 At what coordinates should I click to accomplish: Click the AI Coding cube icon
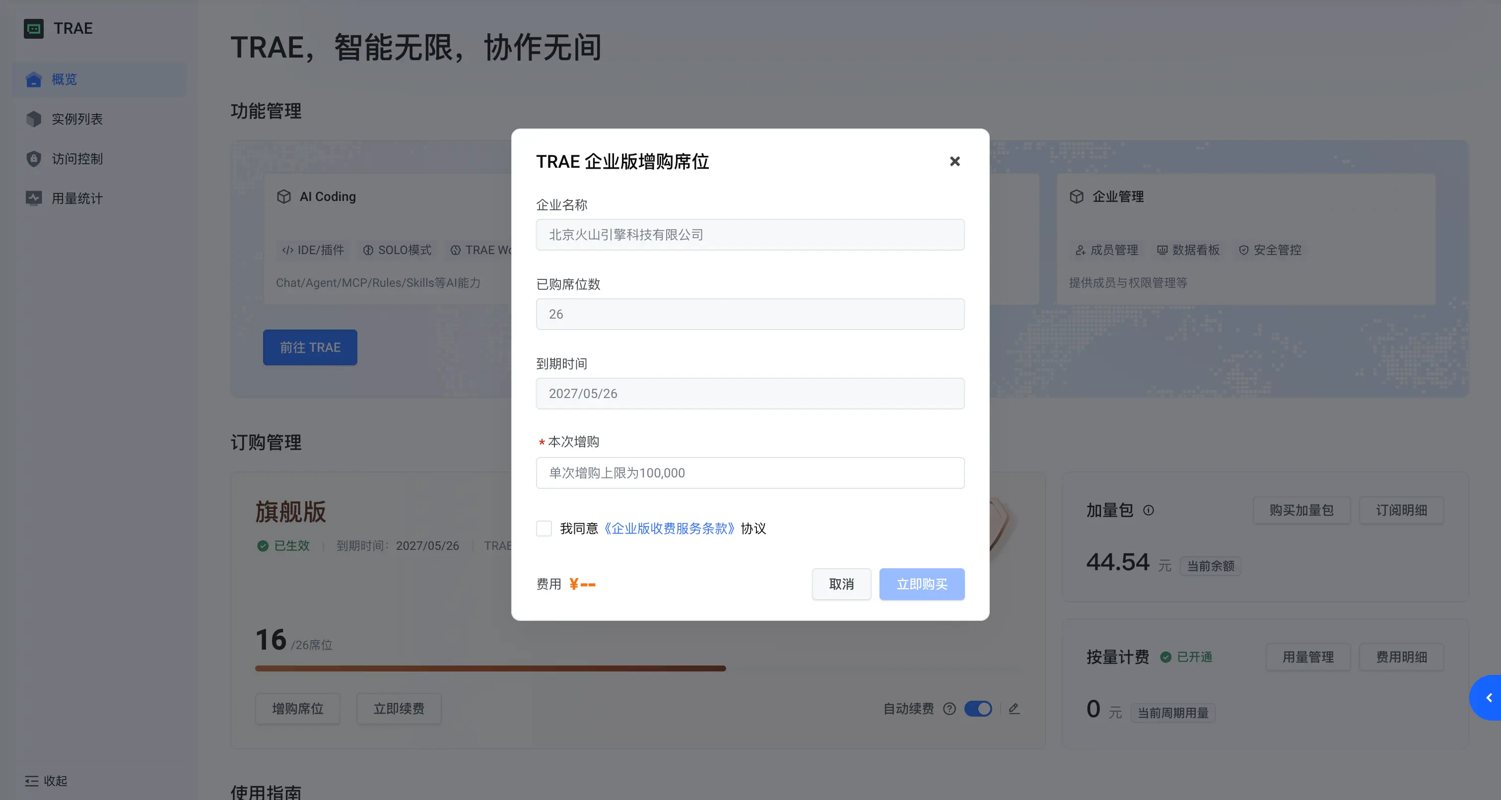point(284,197)
